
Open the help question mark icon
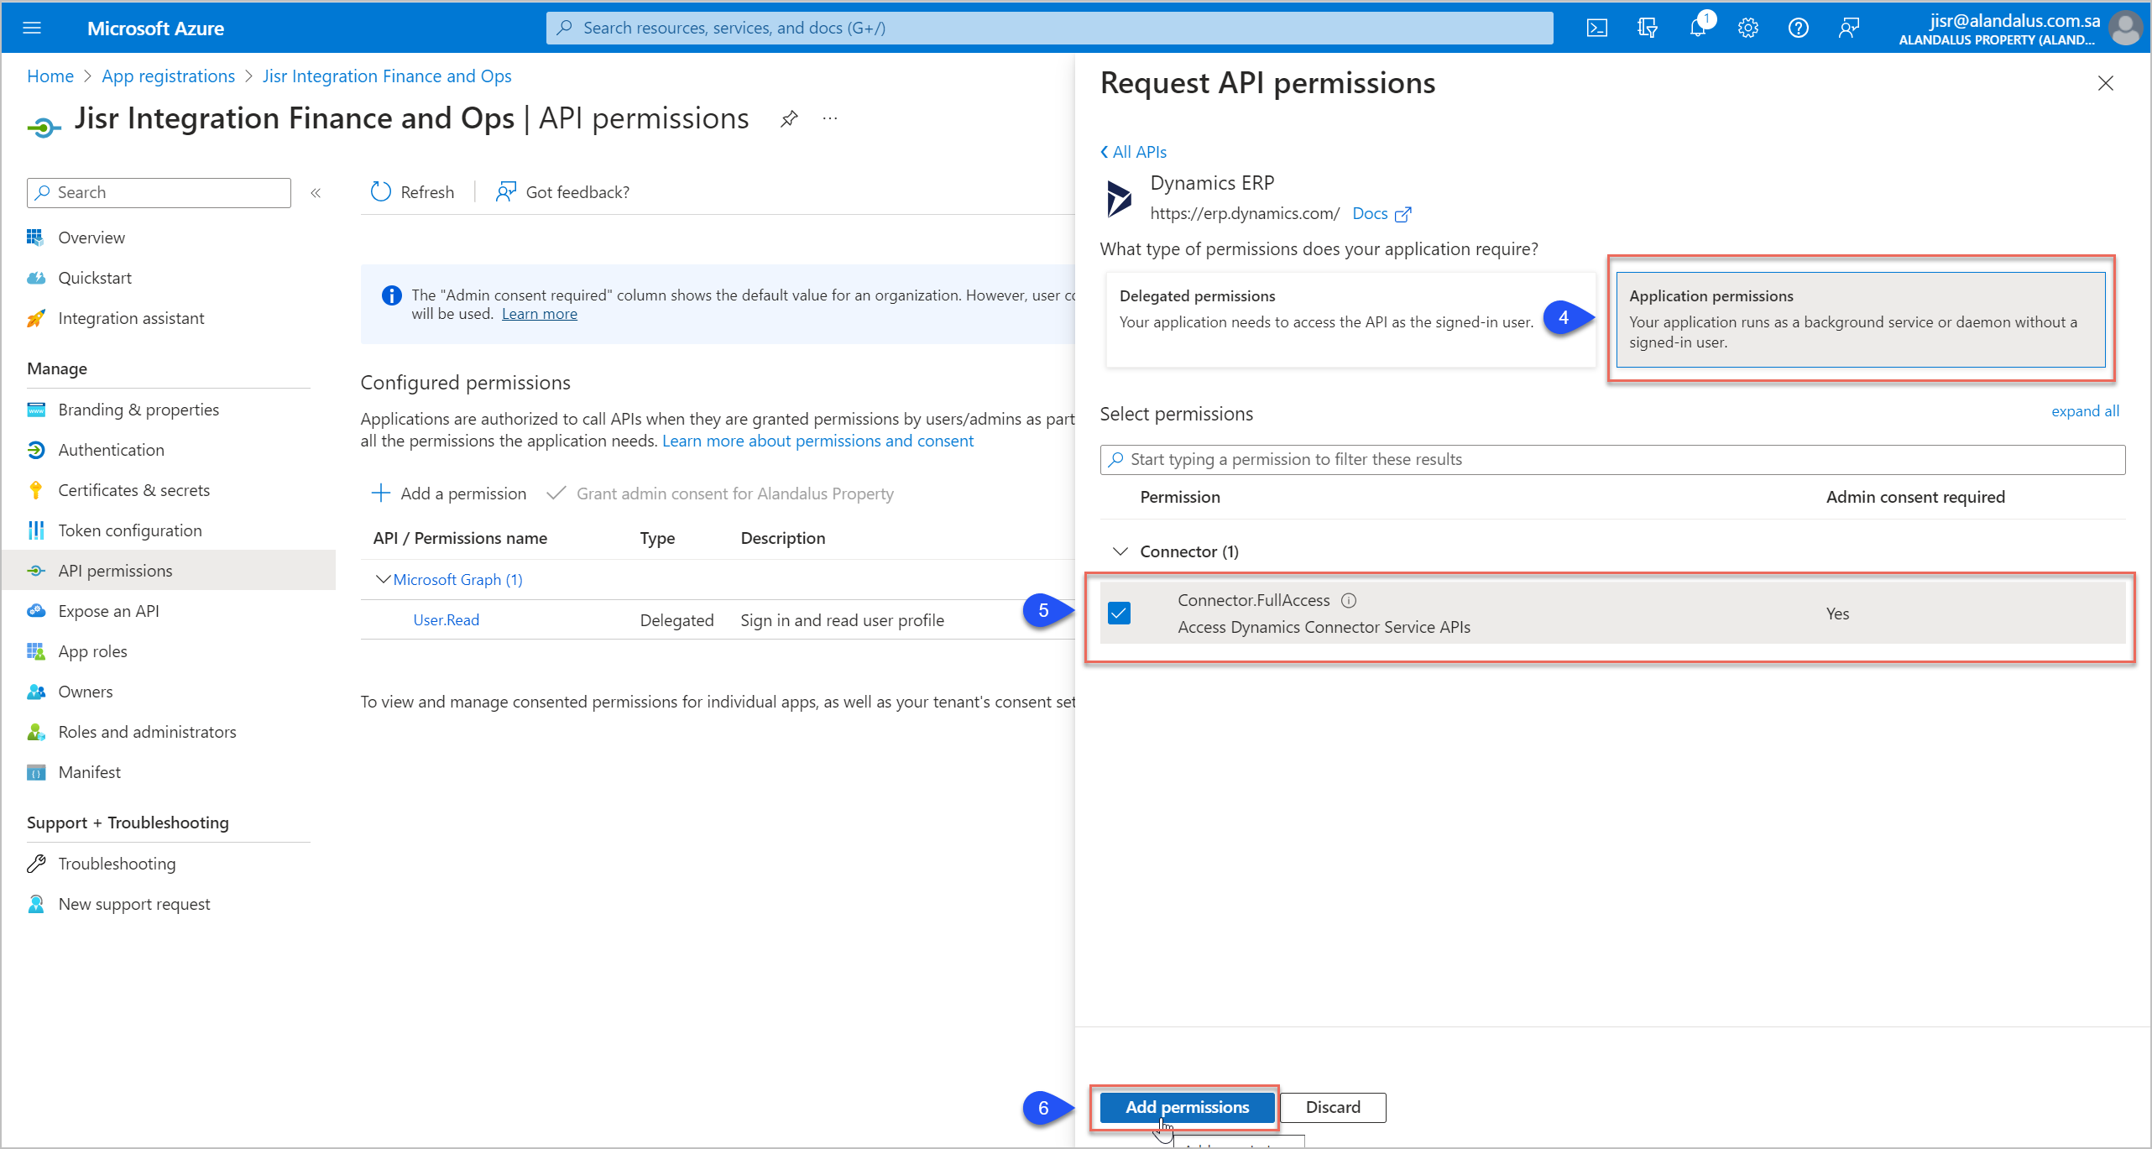pos(1799,27)
